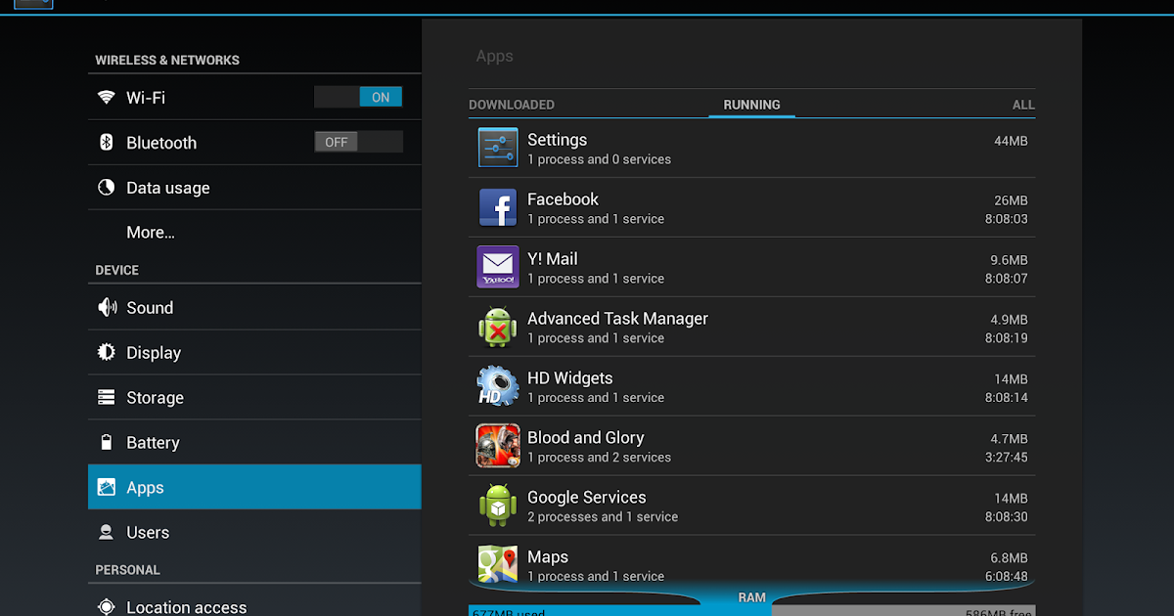Click the Display brightness icon
The width and height of the screenshot is (1174, 616).
point(107,352)
